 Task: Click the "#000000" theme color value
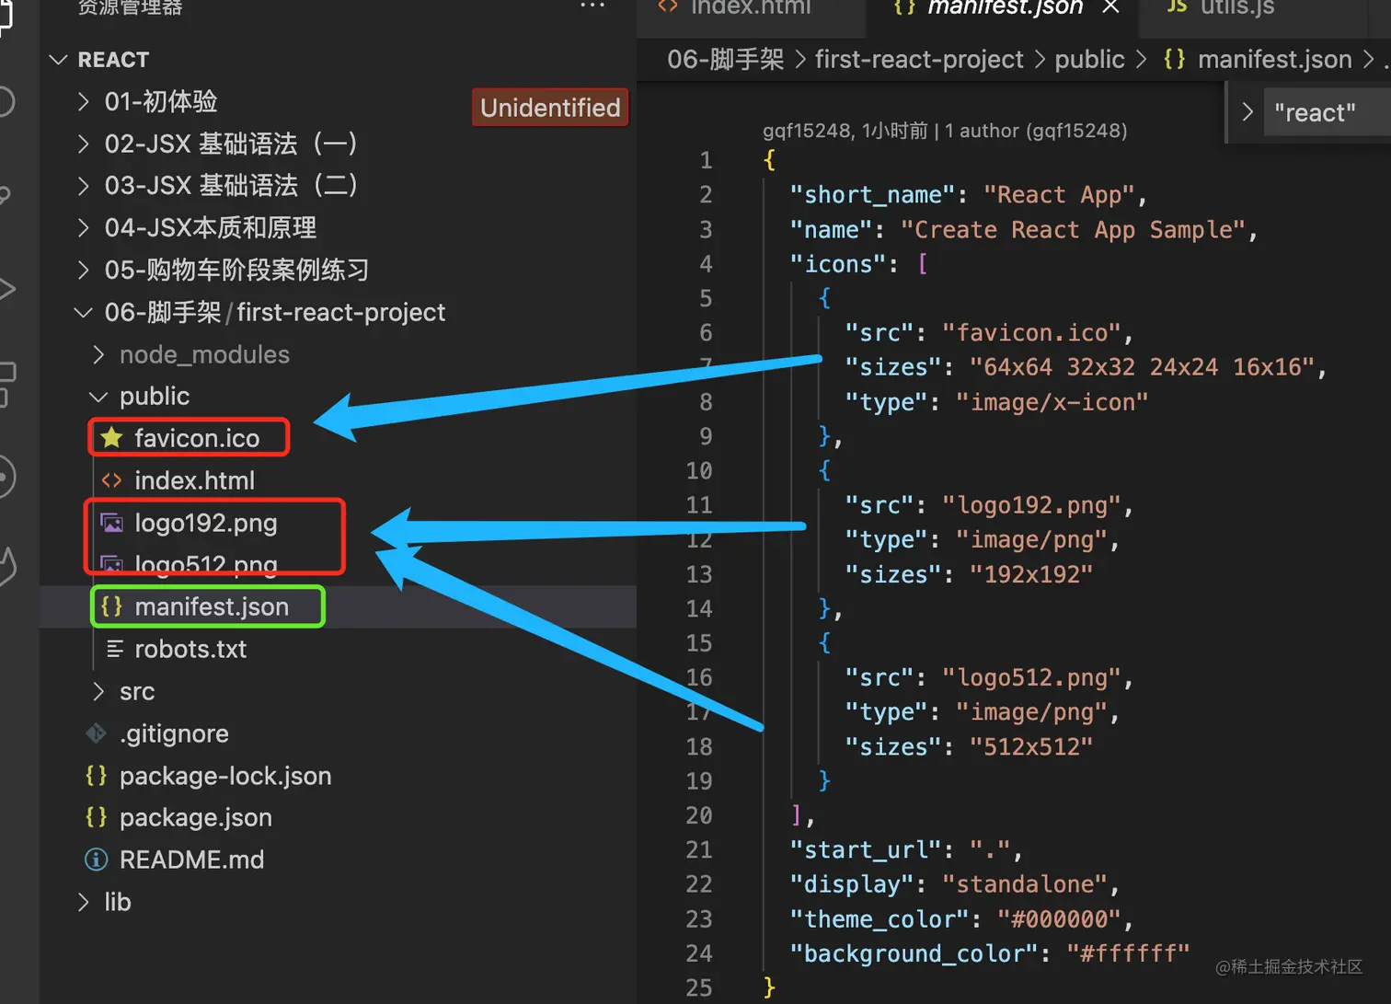point(1059,919)
